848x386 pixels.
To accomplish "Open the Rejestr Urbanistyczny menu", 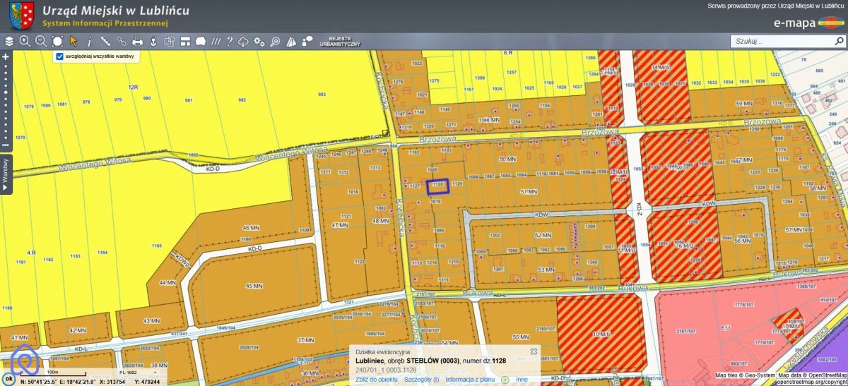I will tap(340, 41).
